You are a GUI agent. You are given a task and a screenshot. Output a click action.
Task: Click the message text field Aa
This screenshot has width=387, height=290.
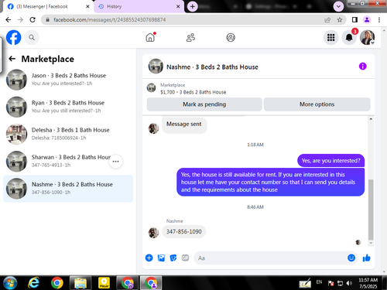pyautogui.click(x=271, y=258)
